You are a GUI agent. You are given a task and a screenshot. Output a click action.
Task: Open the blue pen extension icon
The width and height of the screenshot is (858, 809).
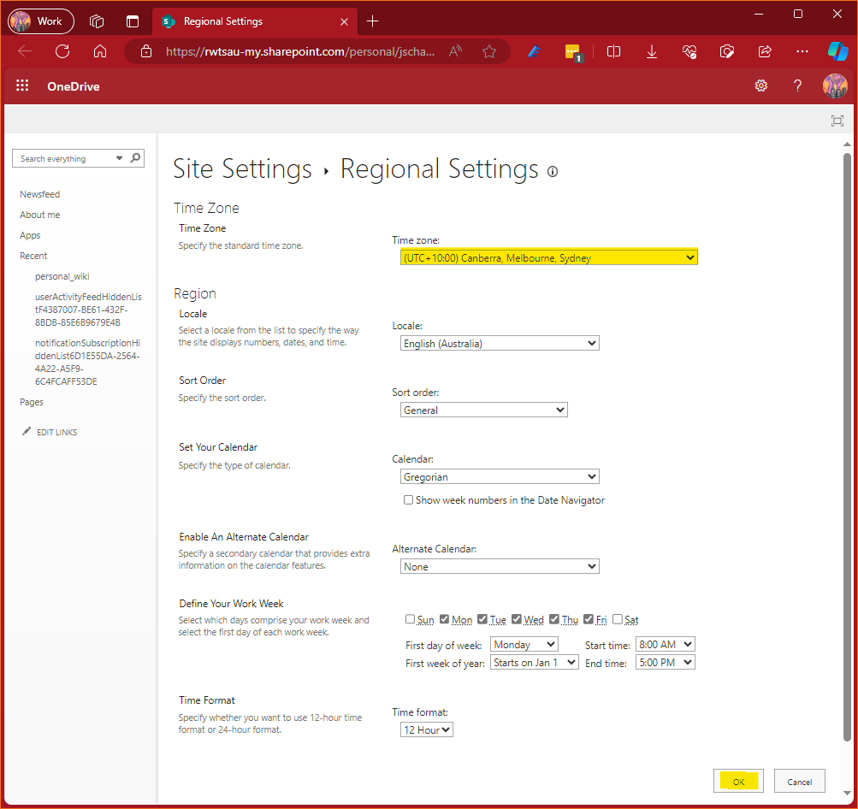pos(534,51)
